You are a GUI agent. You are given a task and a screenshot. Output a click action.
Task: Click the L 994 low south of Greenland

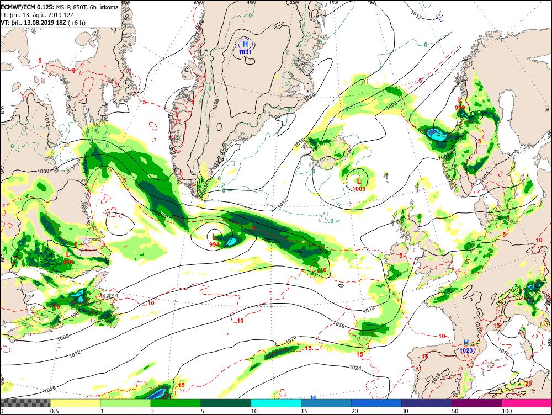214,241
